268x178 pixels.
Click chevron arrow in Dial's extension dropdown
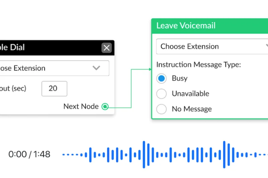96,68
